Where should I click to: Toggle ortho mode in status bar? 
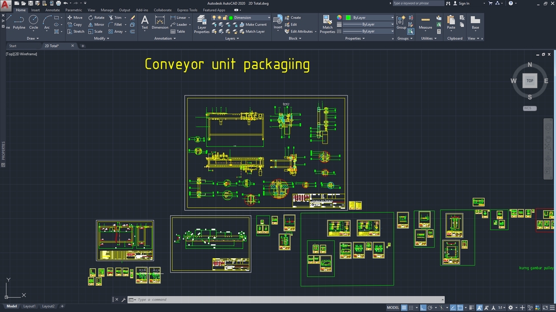[423, 307]
